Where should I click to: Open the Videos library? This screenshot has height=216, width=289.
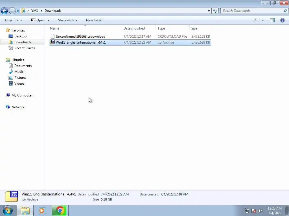click(x=19, y=83)
